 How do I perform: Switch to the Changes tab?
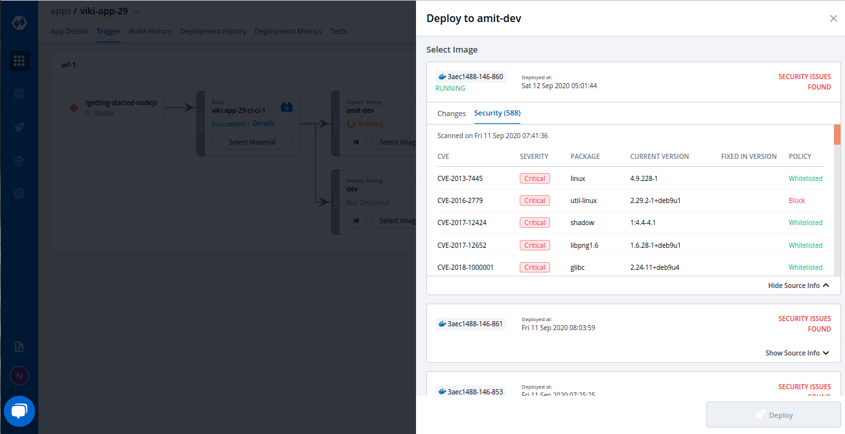452,114
